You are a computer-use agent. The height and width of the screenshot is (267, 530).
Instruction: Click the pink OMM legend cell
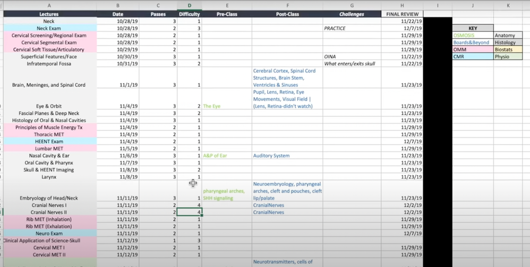tap(473, 50)
